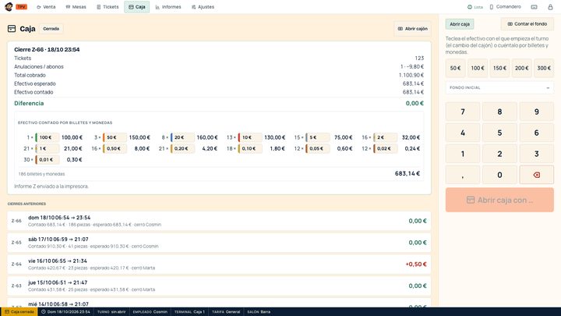
Task: Choose the 300 € preset amount
Action: (x=544, y=68)
